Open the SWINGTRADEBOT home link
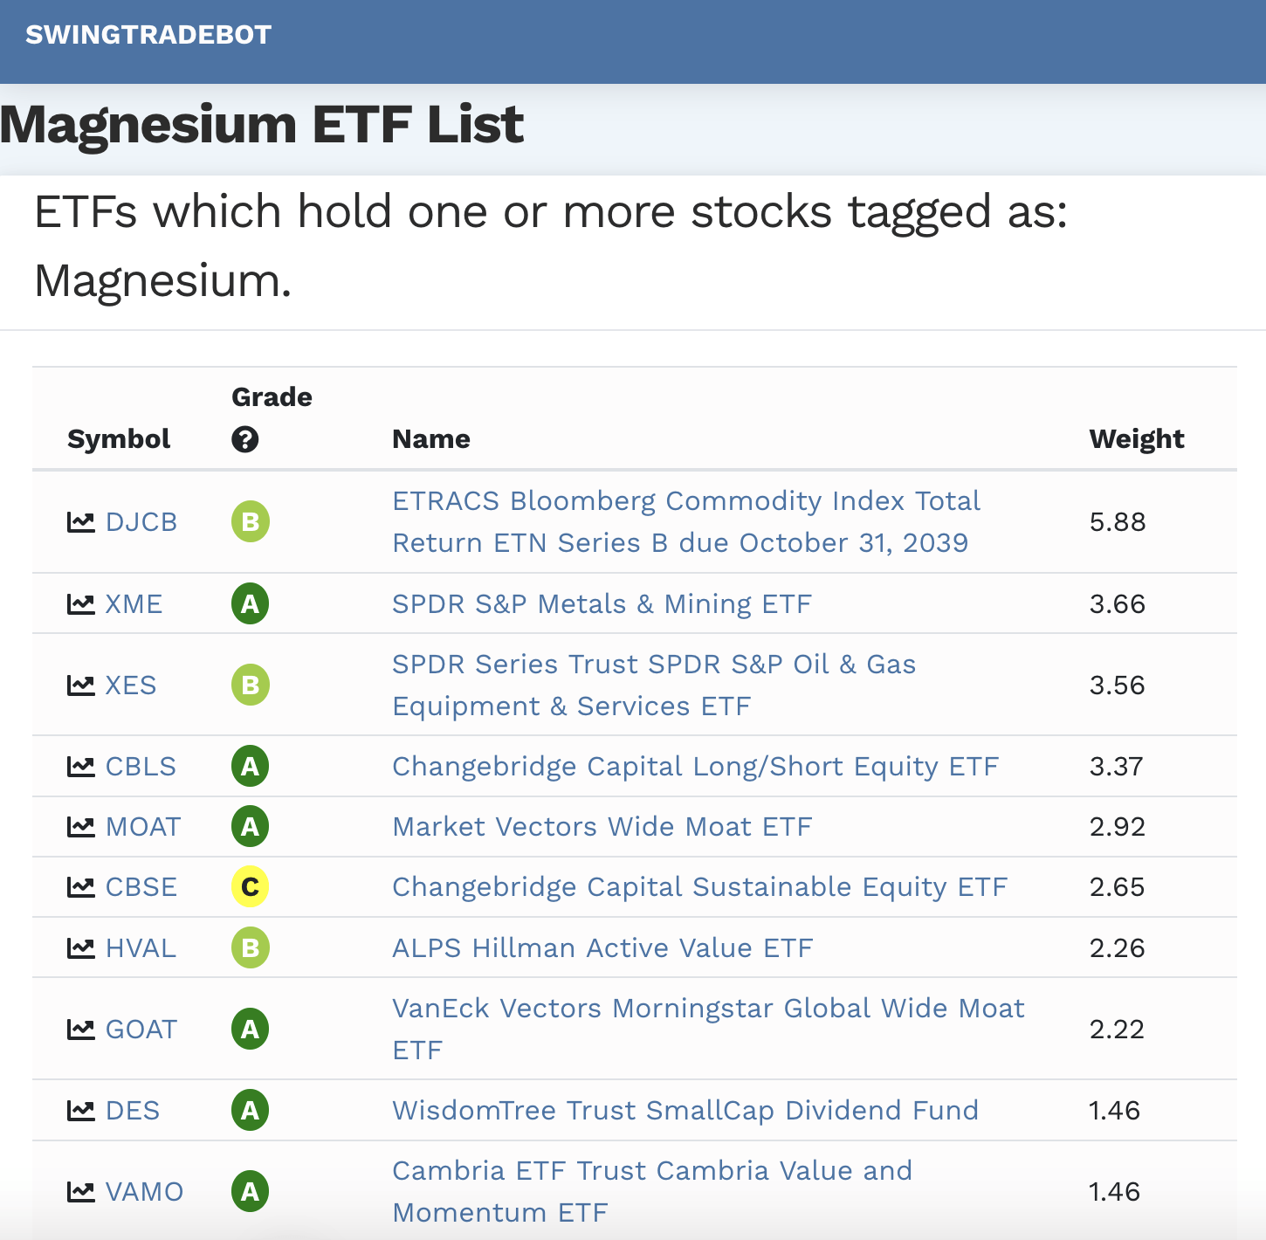Image resolution: width=1266 pixels, height=1240 pixels. (148, 35)
